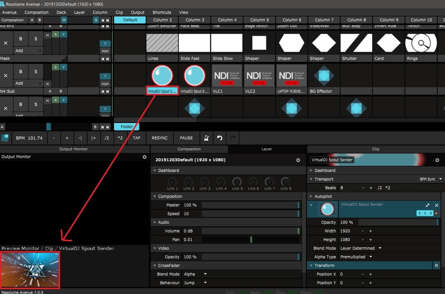The width and height of the screenshot is (445, 294).
Task: Click the Link 8 dashboard knob
Action: click(286, 182)
